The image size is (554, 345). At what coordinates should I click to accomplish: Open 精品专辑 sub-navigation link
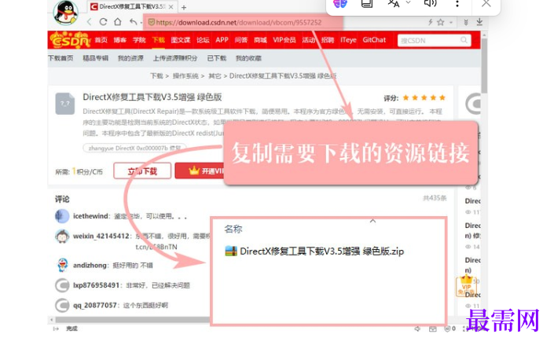tap(95, 58)
